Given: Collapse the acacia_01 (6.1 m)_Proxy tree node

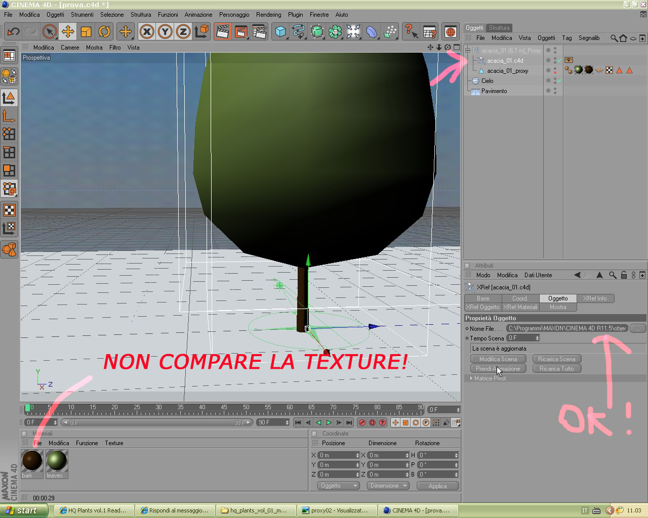Looking at the screenshot, I should [x=468, y=51].
